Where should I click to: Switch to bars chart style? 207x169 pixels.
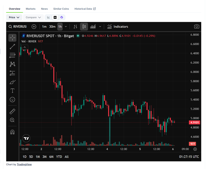pyautogui.click(x=75, y=27)
